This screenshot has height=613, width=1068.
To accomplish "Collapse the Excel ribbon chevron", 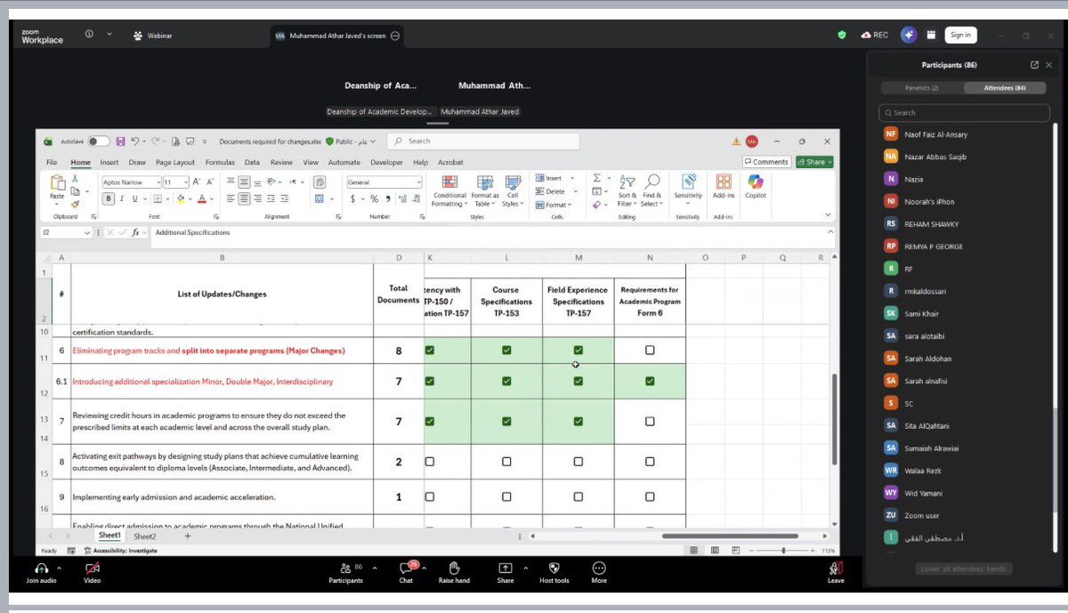I will click(x=829, y=214).
